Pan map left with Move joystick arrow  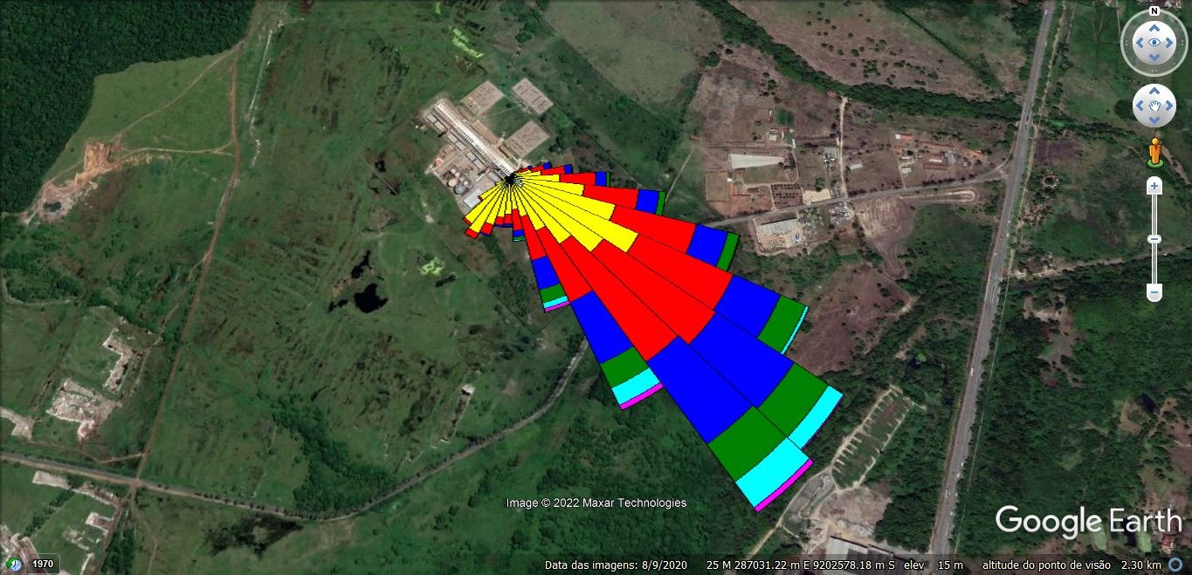tap(1139, 106)
